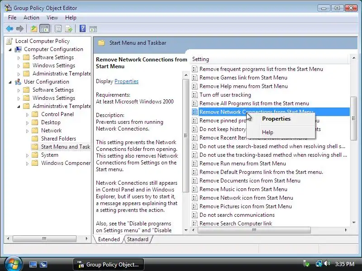Collapse the User Configuration node

click(10, 82)
